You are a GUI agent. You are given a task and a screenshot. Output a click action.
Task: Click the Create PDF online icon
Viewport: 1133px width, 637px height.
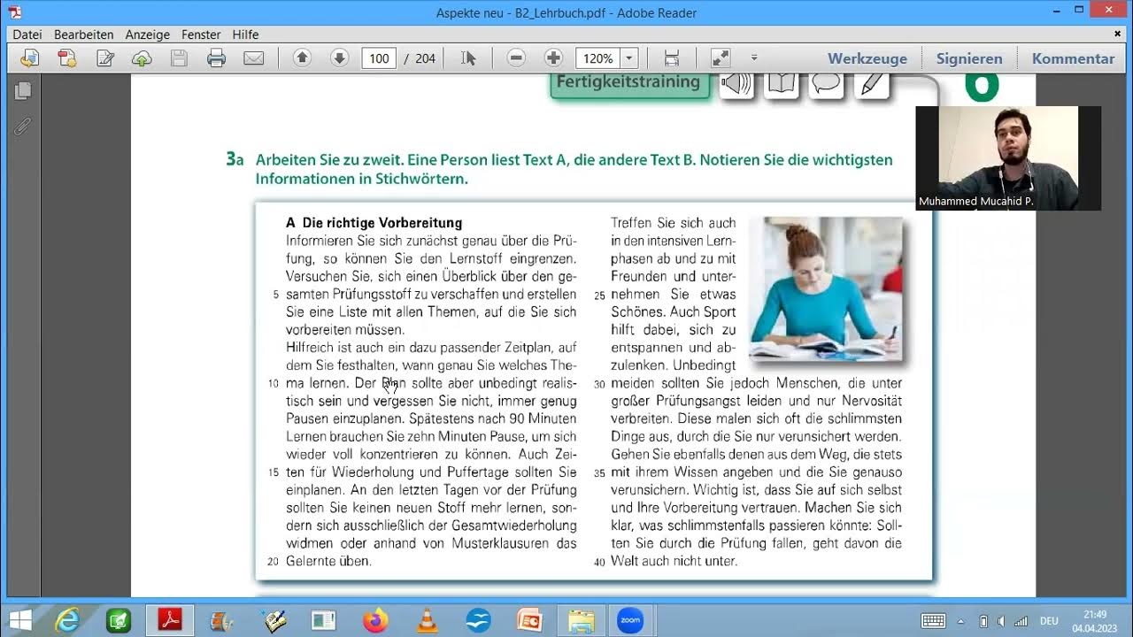click(67, 58)
